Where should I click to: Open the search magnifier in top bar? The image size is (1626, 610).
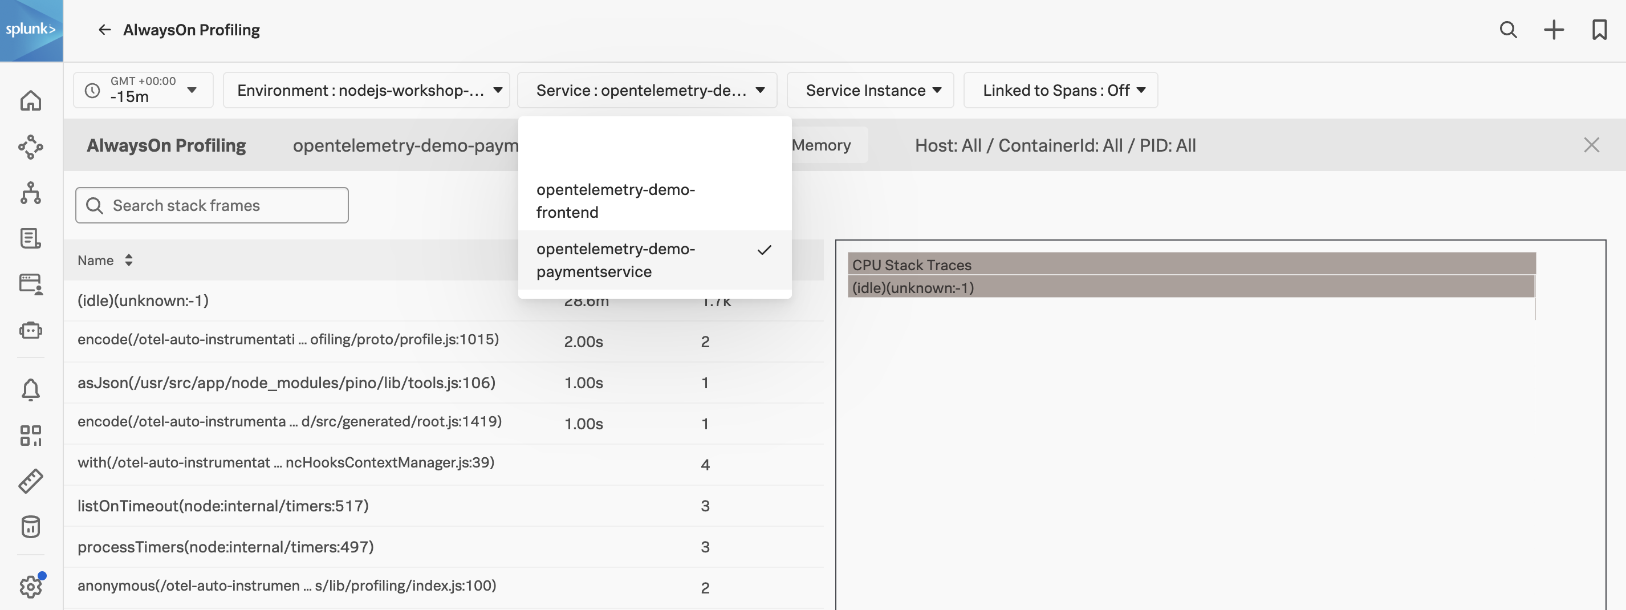pos(1508,30)
